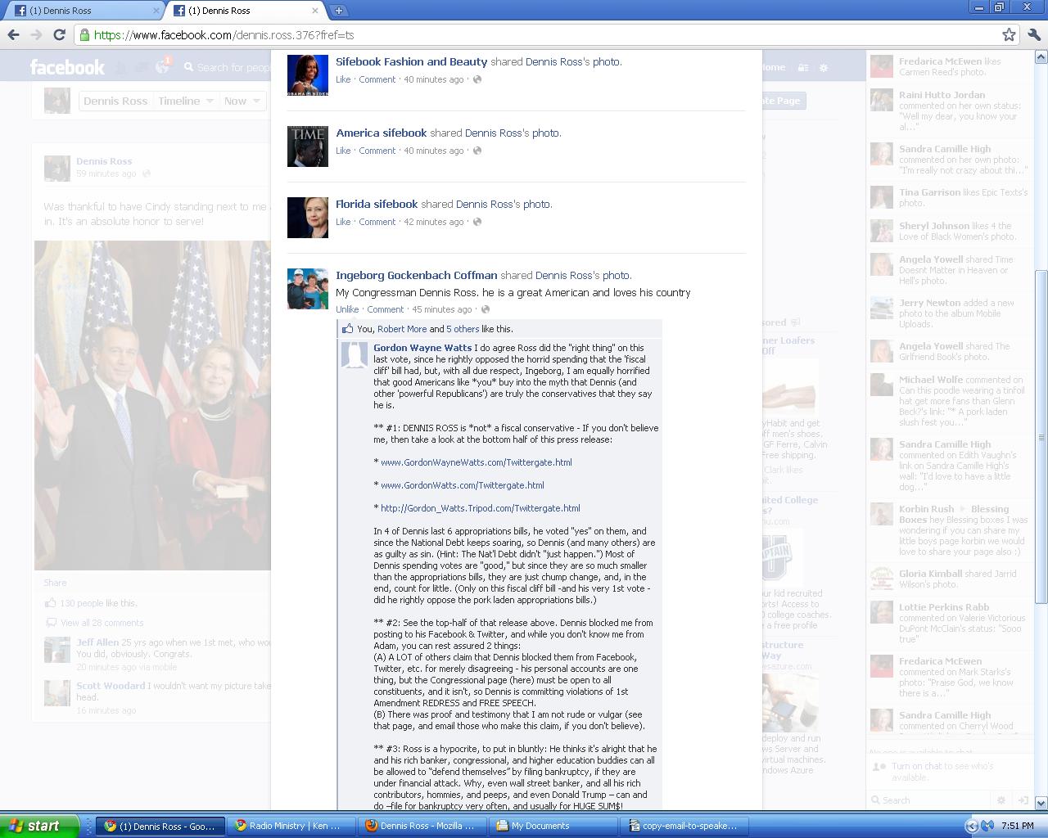Comment on Ingeborg Coffman's share
Viewport: 1048px width, 838px height.
click(385, 309)
